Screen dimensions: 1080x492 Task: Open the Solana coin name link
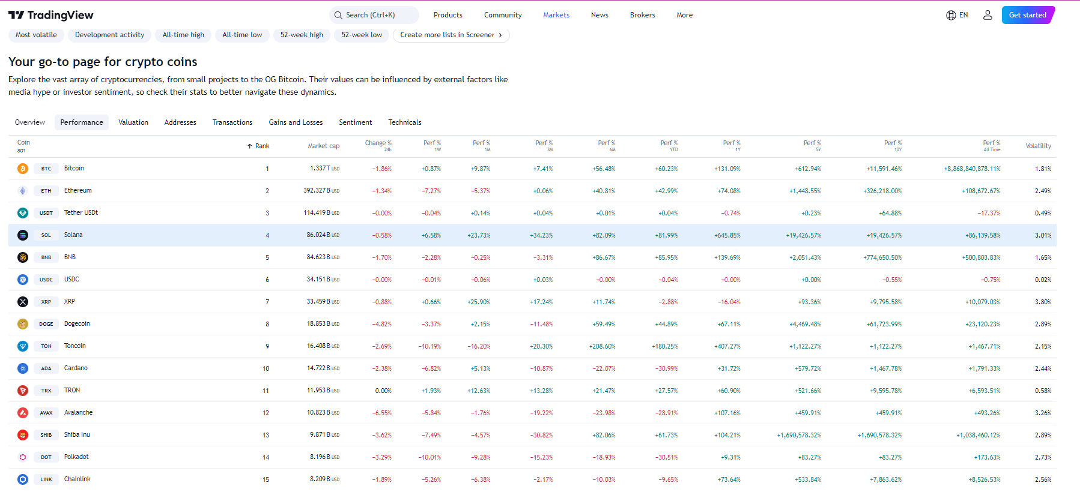pyautogui.click(x=73, y=235)
